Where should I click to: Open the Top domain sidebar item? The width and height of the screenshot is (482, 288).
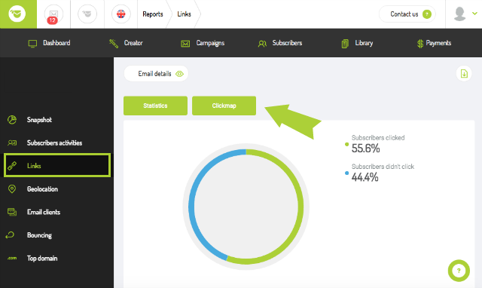pyautogui.click(x=42, y=258)
